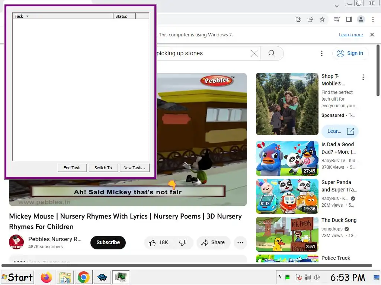The image size is (381, 285).
Task: Sort by Task column header
Action: pos(63,16)
